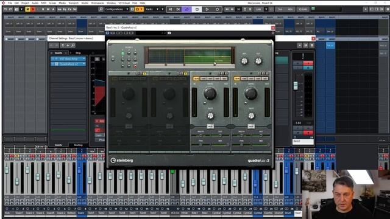Screen dimensions: 390x219
Task: Open the Racks dropdown
Action: point(152,9)
